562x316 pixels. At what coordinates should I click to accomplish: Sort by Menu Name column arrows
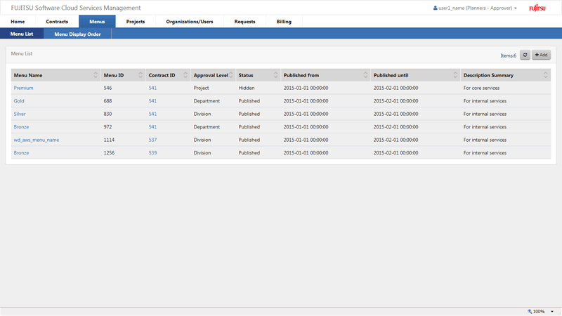[96, 75]
